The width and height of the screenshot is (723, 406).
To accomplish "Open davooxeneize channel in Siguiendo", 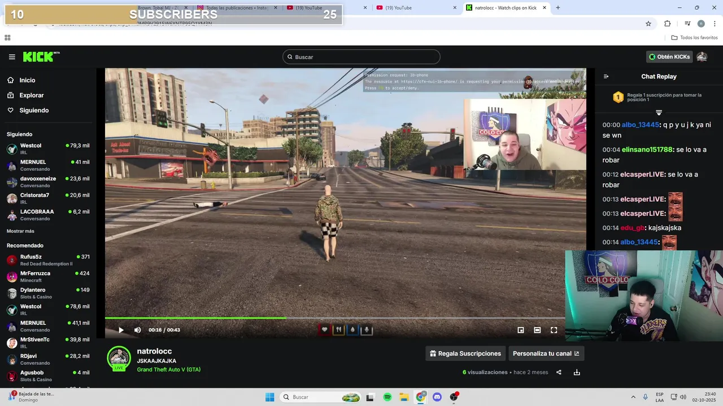I will (x=48, y=182).
